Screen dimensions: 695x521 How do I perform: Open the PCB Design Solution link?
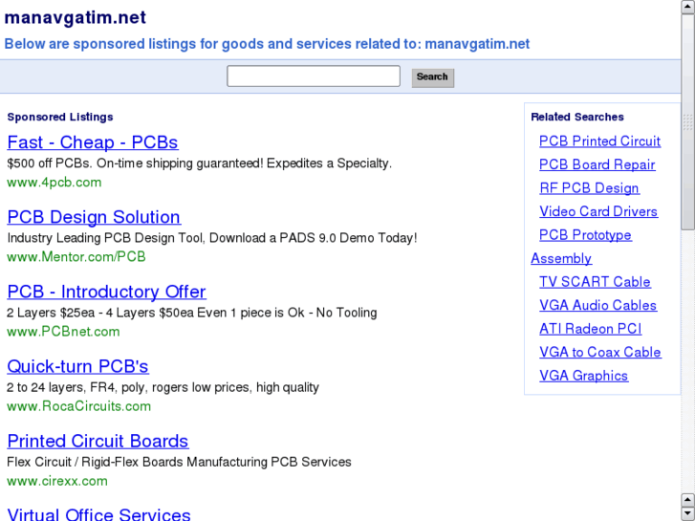pos(94,217)
